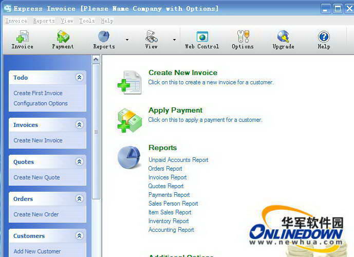Collapse the Quotes sidebar panel
Viewport: 354px width, 257px height.
click(79, 162)
